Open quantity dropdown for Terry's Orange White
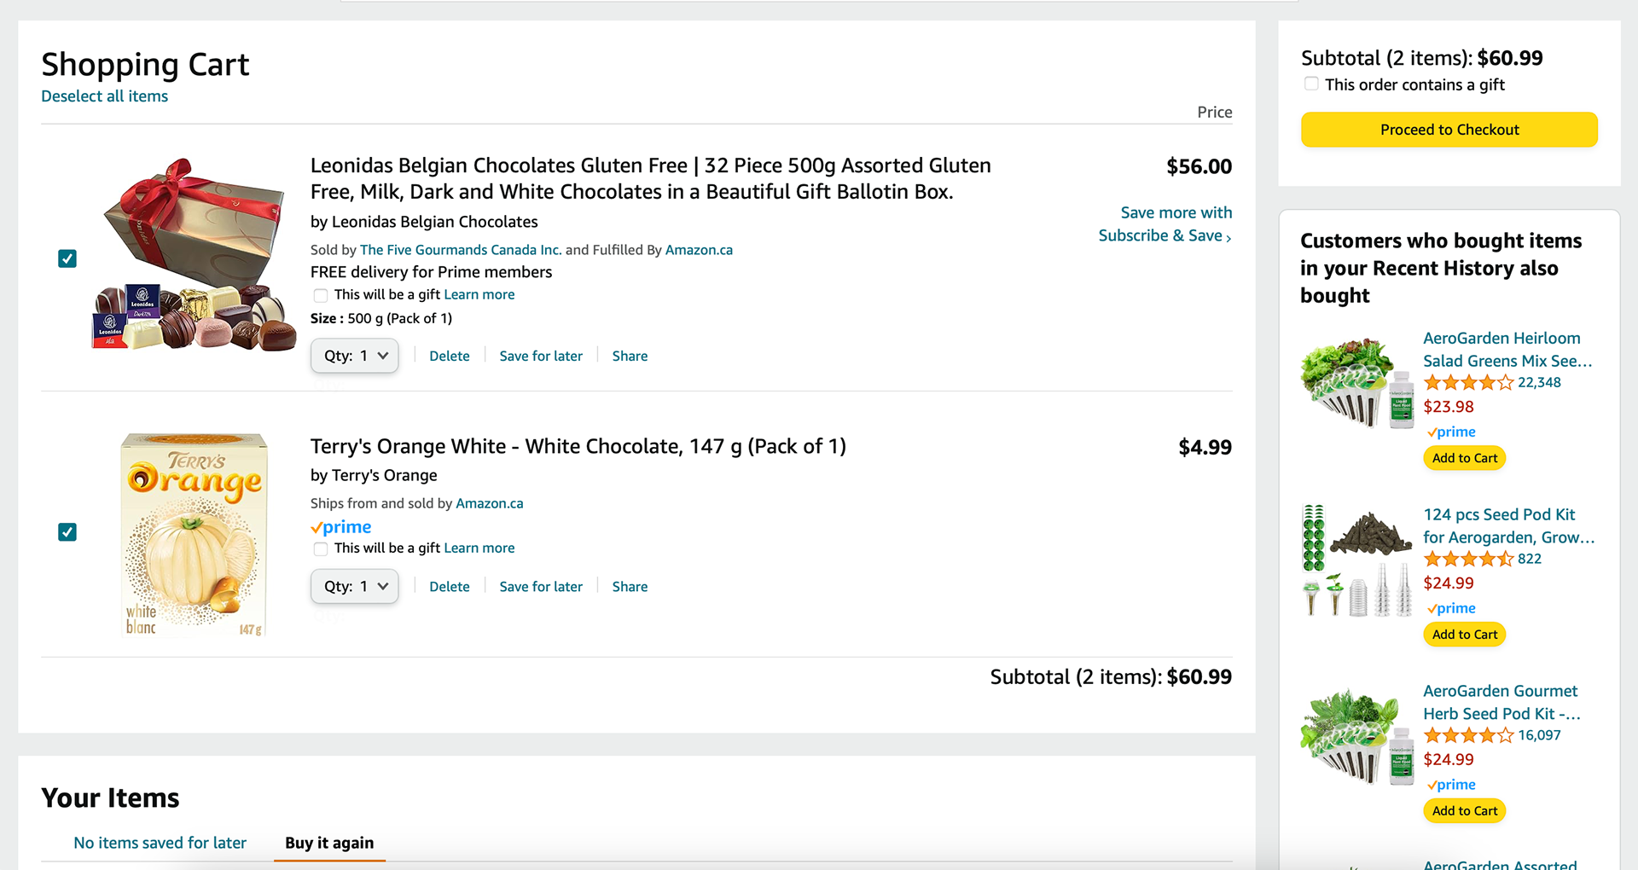This screenshot has width=1638, height=870. click(x=355, y=586)
